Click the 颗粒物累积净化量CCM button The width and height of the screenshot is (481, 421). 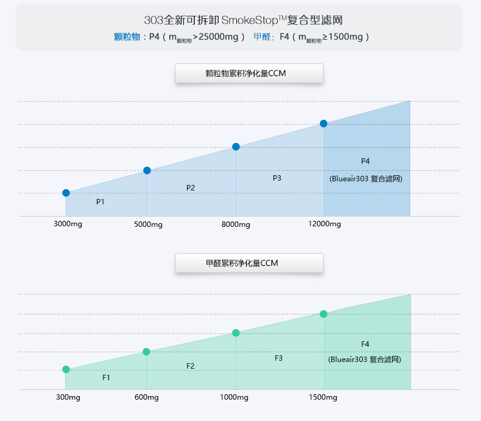point(248,74)
